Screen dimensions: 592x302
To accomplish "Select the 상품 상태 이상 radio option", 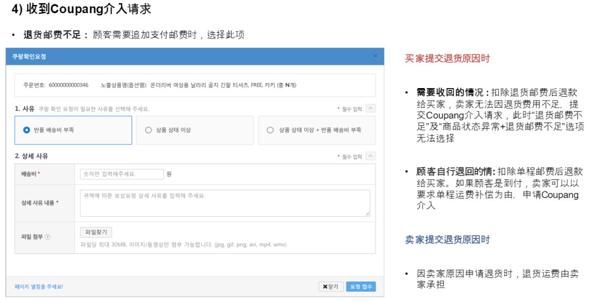I will (x=149, y=130).
